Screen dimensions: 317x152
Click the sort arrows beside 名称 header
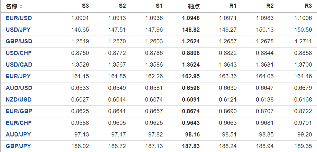click(21, 6)
